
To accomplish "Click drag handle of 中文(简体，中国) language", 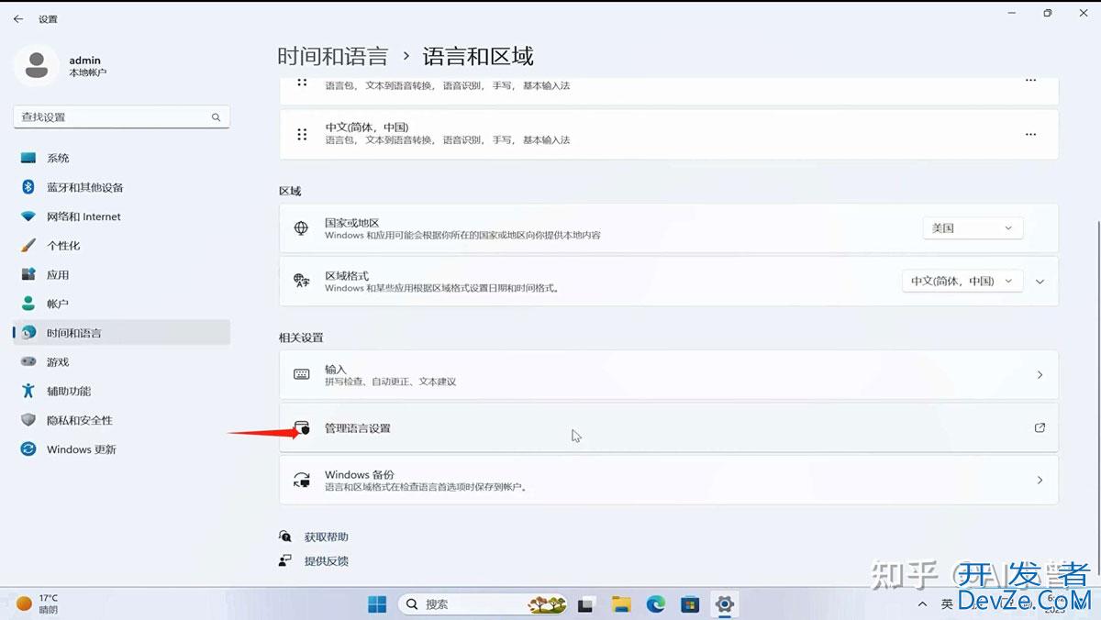I will coord(302,134).
